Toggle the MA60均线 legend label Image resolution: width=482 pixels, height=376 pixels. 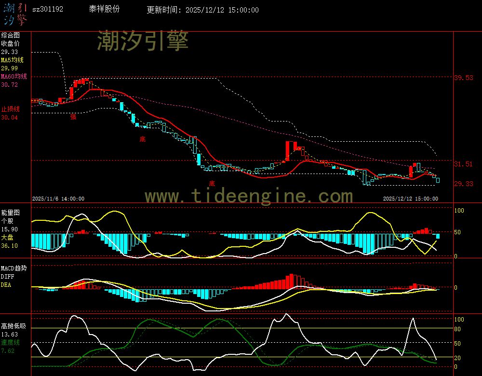click(13, 76)
